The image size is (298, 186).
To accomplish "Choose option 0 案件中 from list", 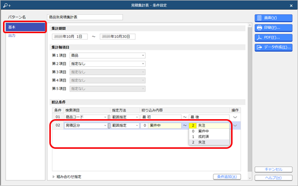I will [209, 131].
